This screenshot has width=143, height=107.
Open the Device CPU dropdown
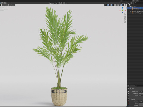click(141, 95)
